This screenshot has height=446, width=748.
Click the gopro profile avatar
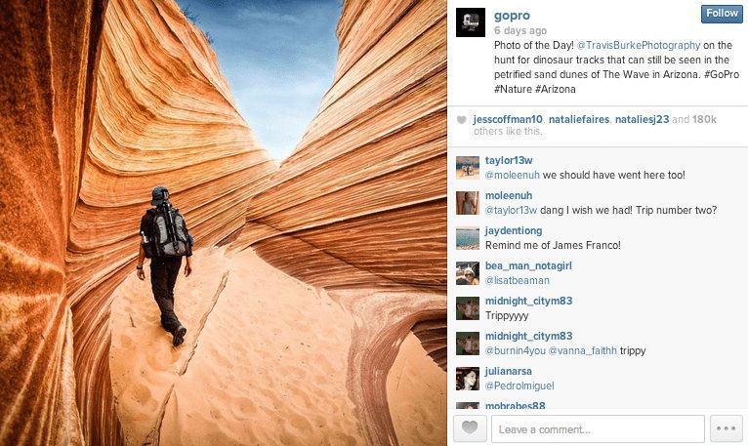(x=471, y=22)
